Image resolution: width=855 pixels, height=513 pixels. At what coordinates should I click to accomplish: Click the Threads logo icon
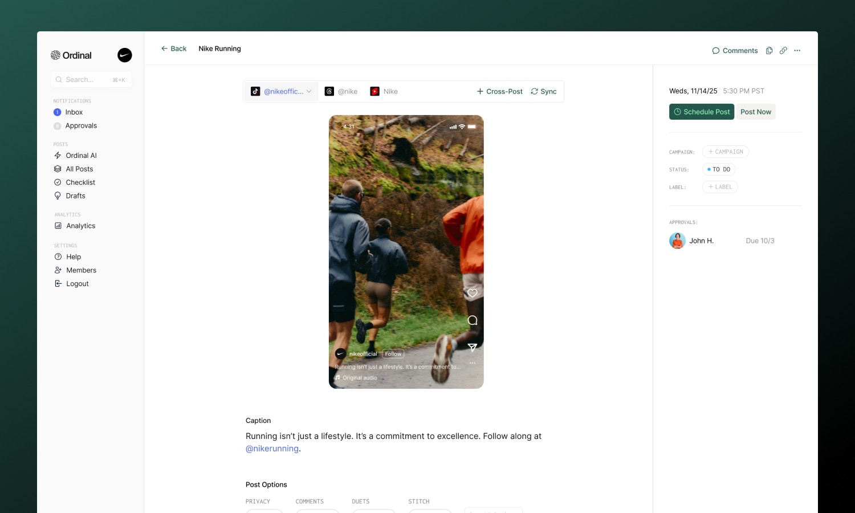(329, 91)
